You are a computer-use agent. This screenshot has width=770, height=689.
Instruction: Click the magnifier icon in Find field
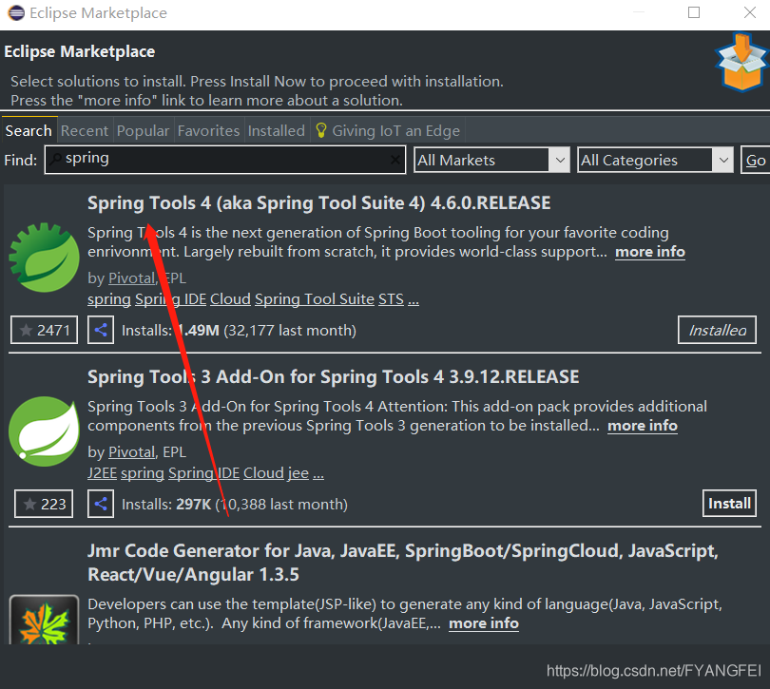[56, 159]
